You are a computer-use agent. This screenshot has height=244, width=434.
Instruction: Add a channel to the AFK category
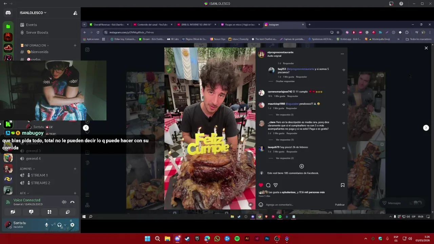point(75,193)
